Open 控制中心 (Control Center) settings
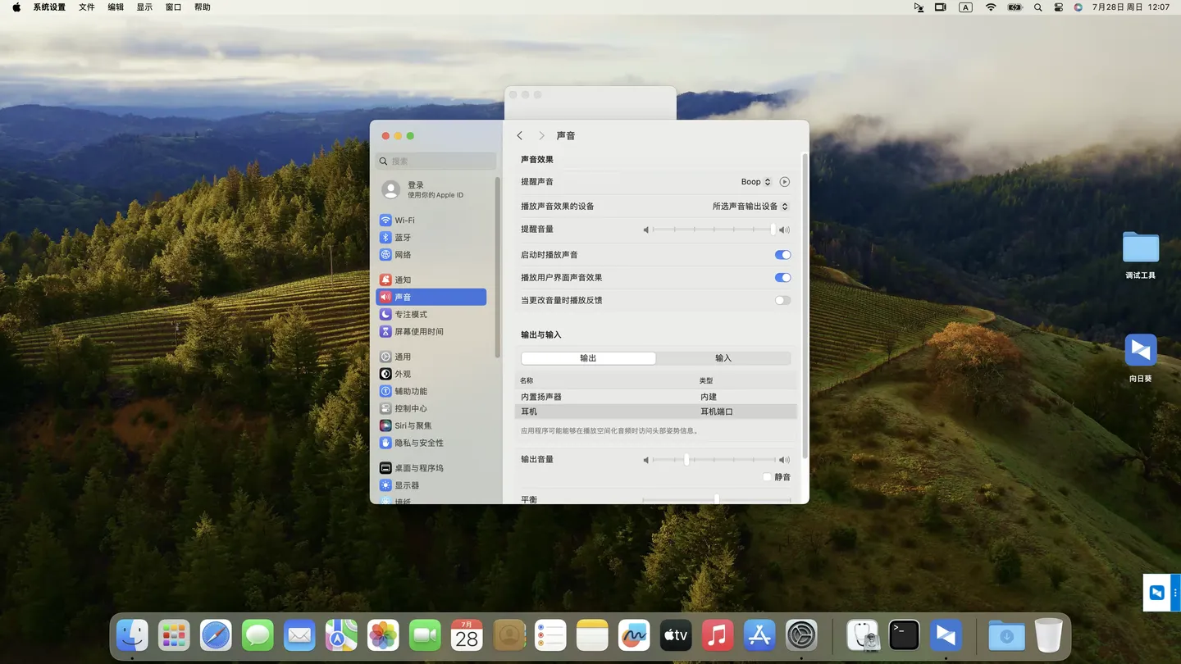Image resolution: width=1181 pixels, height=664 pixels. point(410,408)
